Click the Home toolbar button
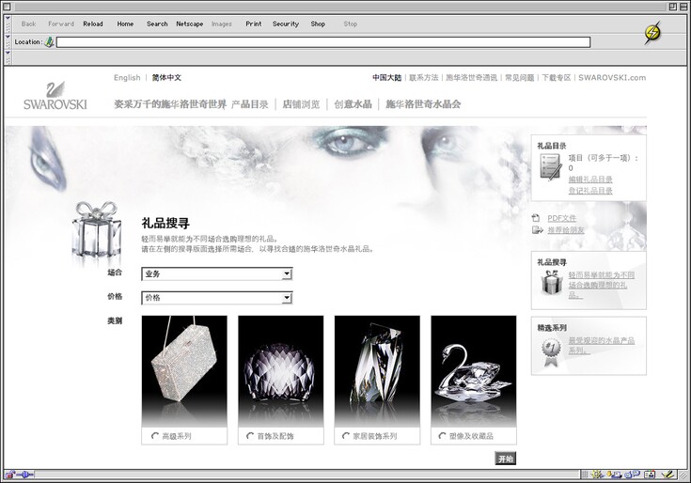Viewport: 691px width, 483px height. pyautogui.click(x=125, y=23)
